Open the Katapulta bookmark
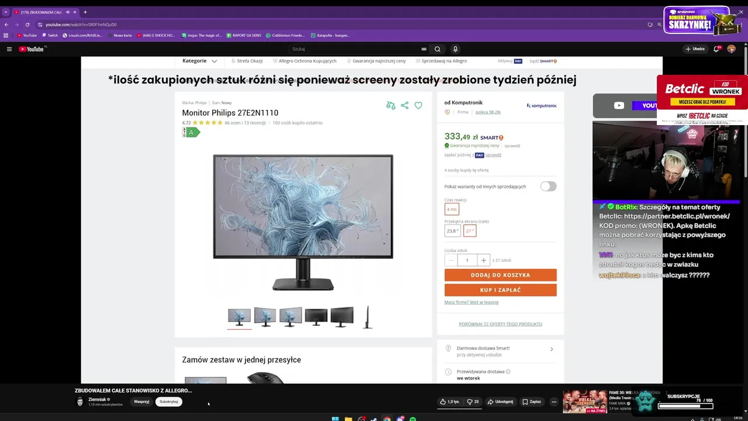748x421 pixels. point(330,35)
